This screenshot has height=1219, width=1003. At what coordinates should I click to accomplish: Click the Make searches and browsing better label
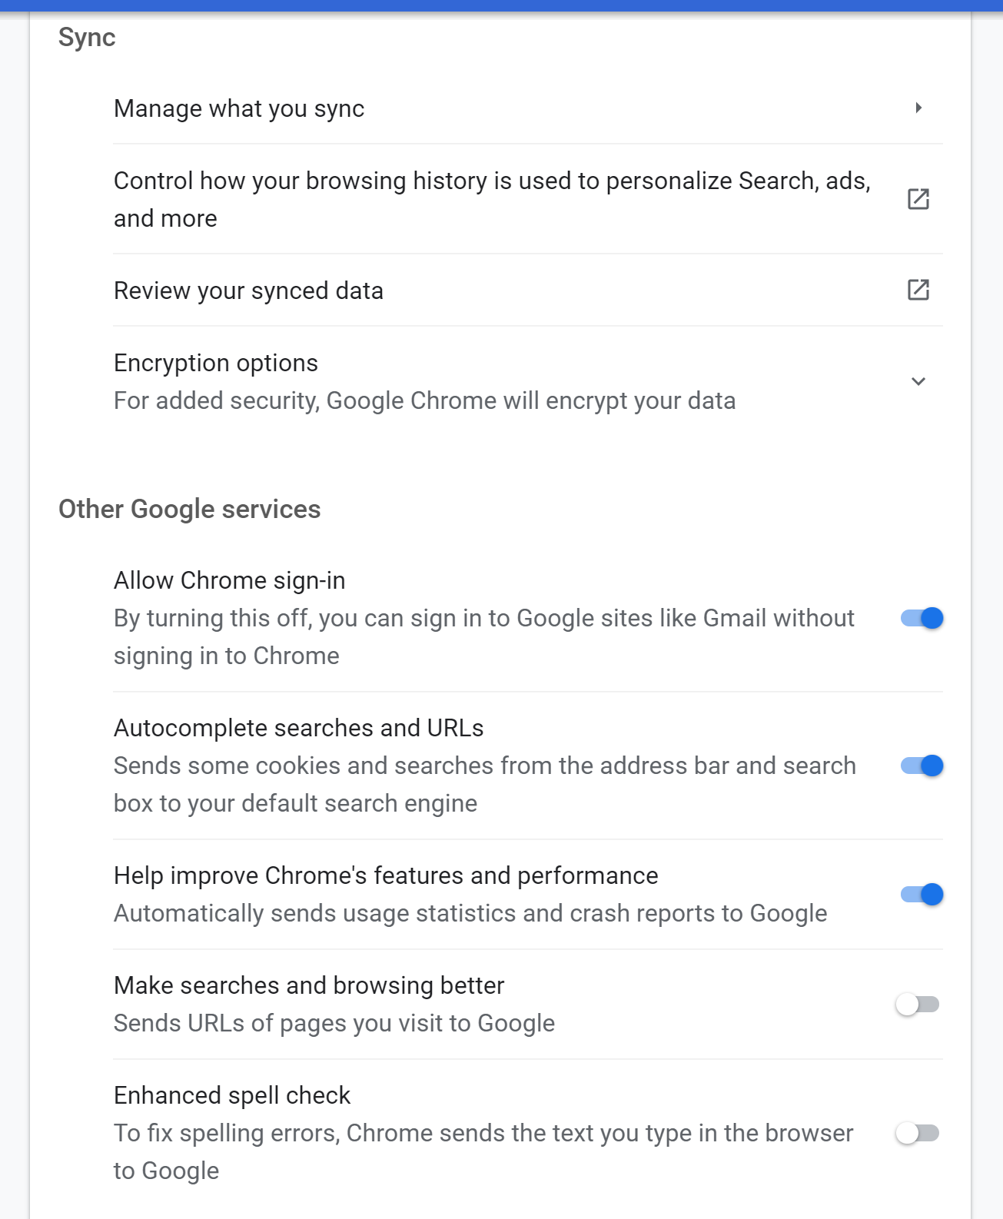pyautogui.click(x=308, y=985)
